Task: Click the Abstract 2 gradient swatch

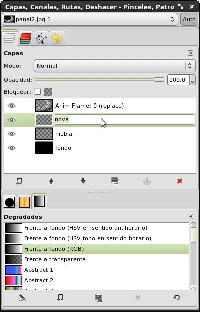Action: click(x=14, y=280)
